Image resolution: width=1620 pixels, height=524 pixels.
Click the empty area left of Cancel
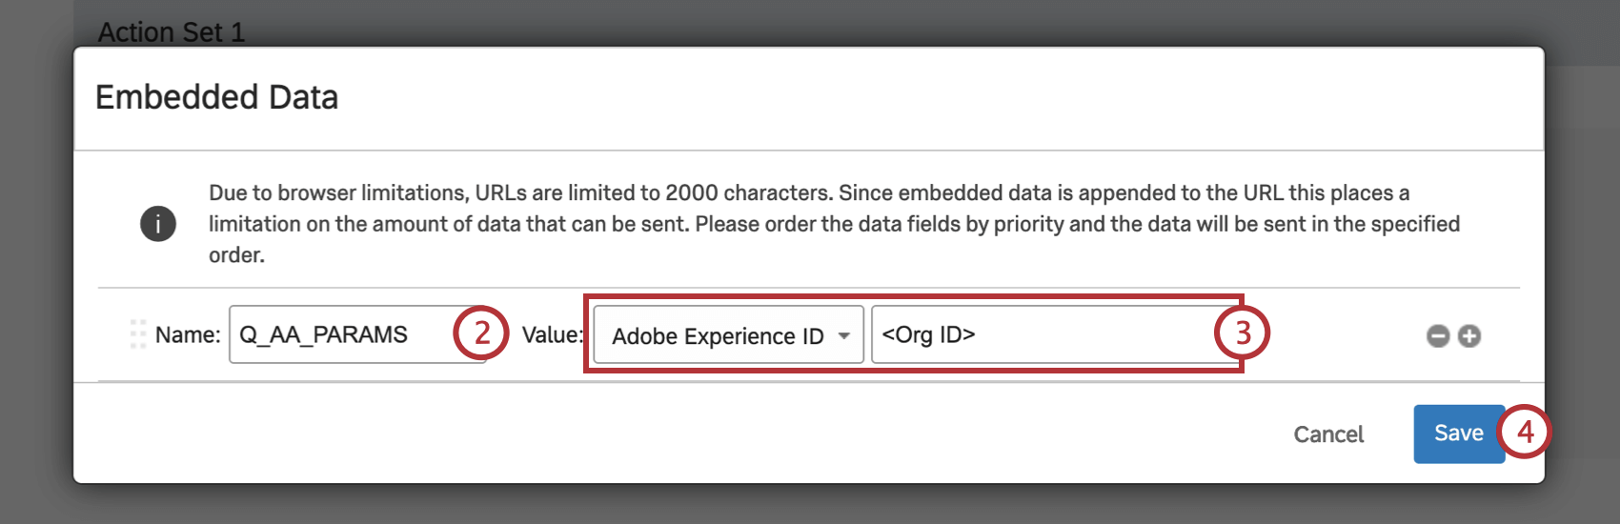[x=762, y=434]
